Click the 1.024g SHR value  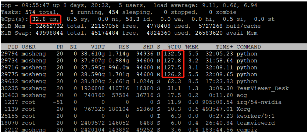pos(143,81)
